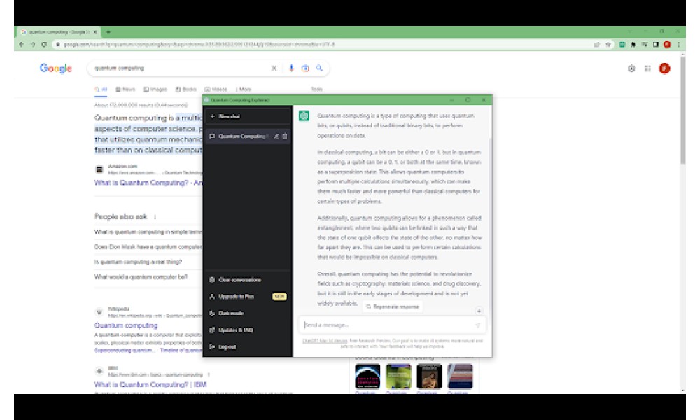The width and height of the screenshot is (700, 420).
Task: Close the quantum computing Google Search tab
Action: pos(95,32)
